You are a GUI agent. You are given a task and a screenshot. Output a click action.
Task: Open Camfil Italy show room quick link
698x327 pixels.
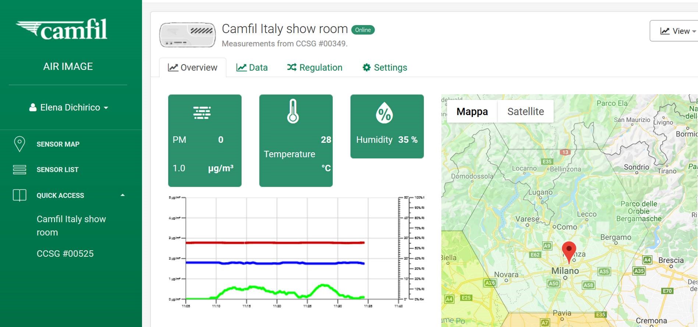click(71, 225)
